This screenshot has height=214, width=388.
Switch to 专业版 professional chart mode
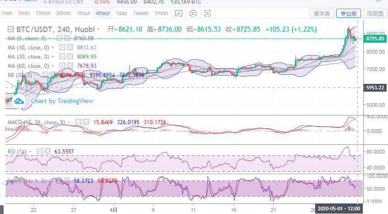pos(349,13)
